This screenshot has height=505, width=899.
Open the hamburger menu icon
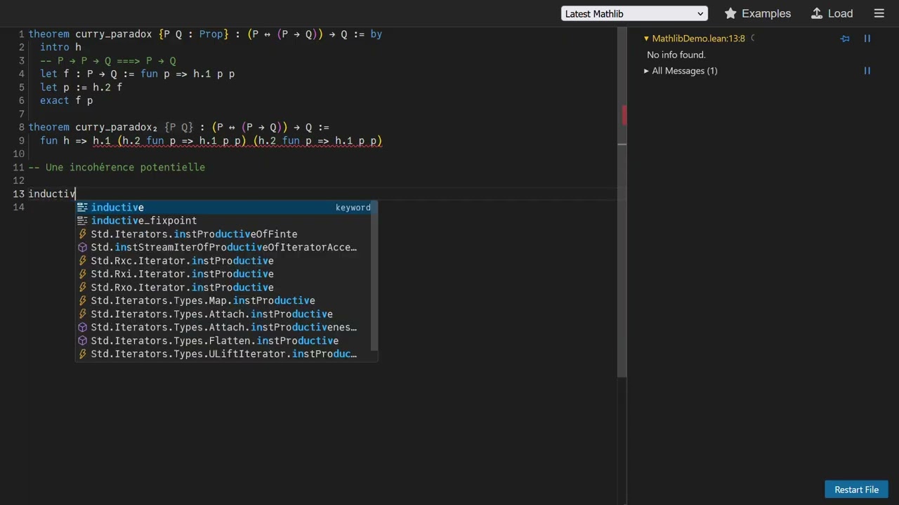(879, 13)
